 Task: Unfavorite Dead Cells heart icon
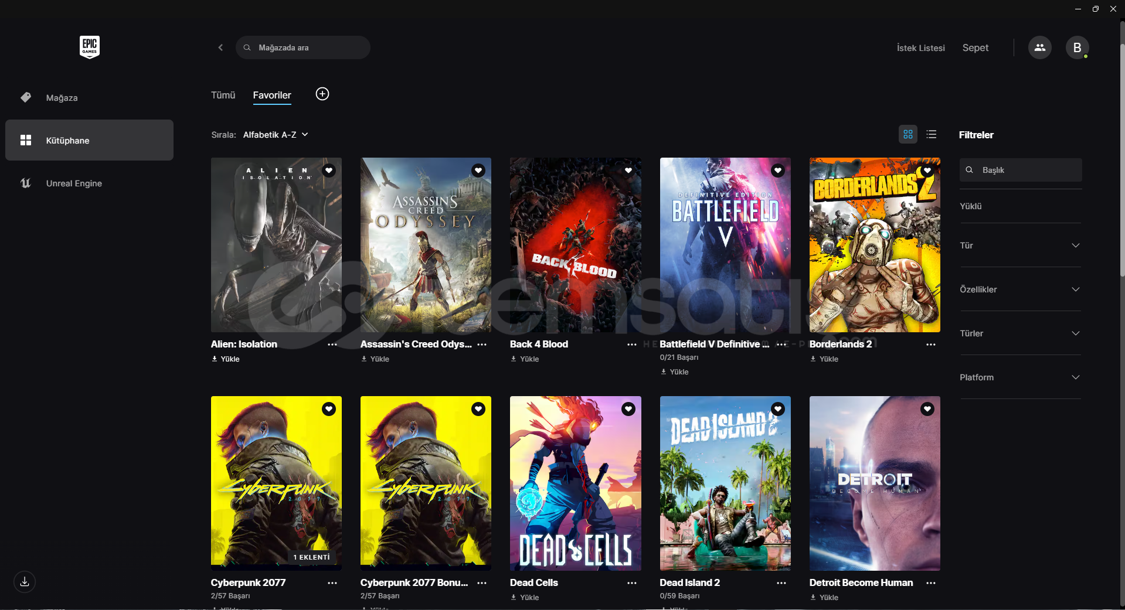coord(628,409)
